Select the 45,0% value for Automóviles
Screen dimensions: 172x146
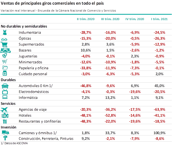coord(159,86)
